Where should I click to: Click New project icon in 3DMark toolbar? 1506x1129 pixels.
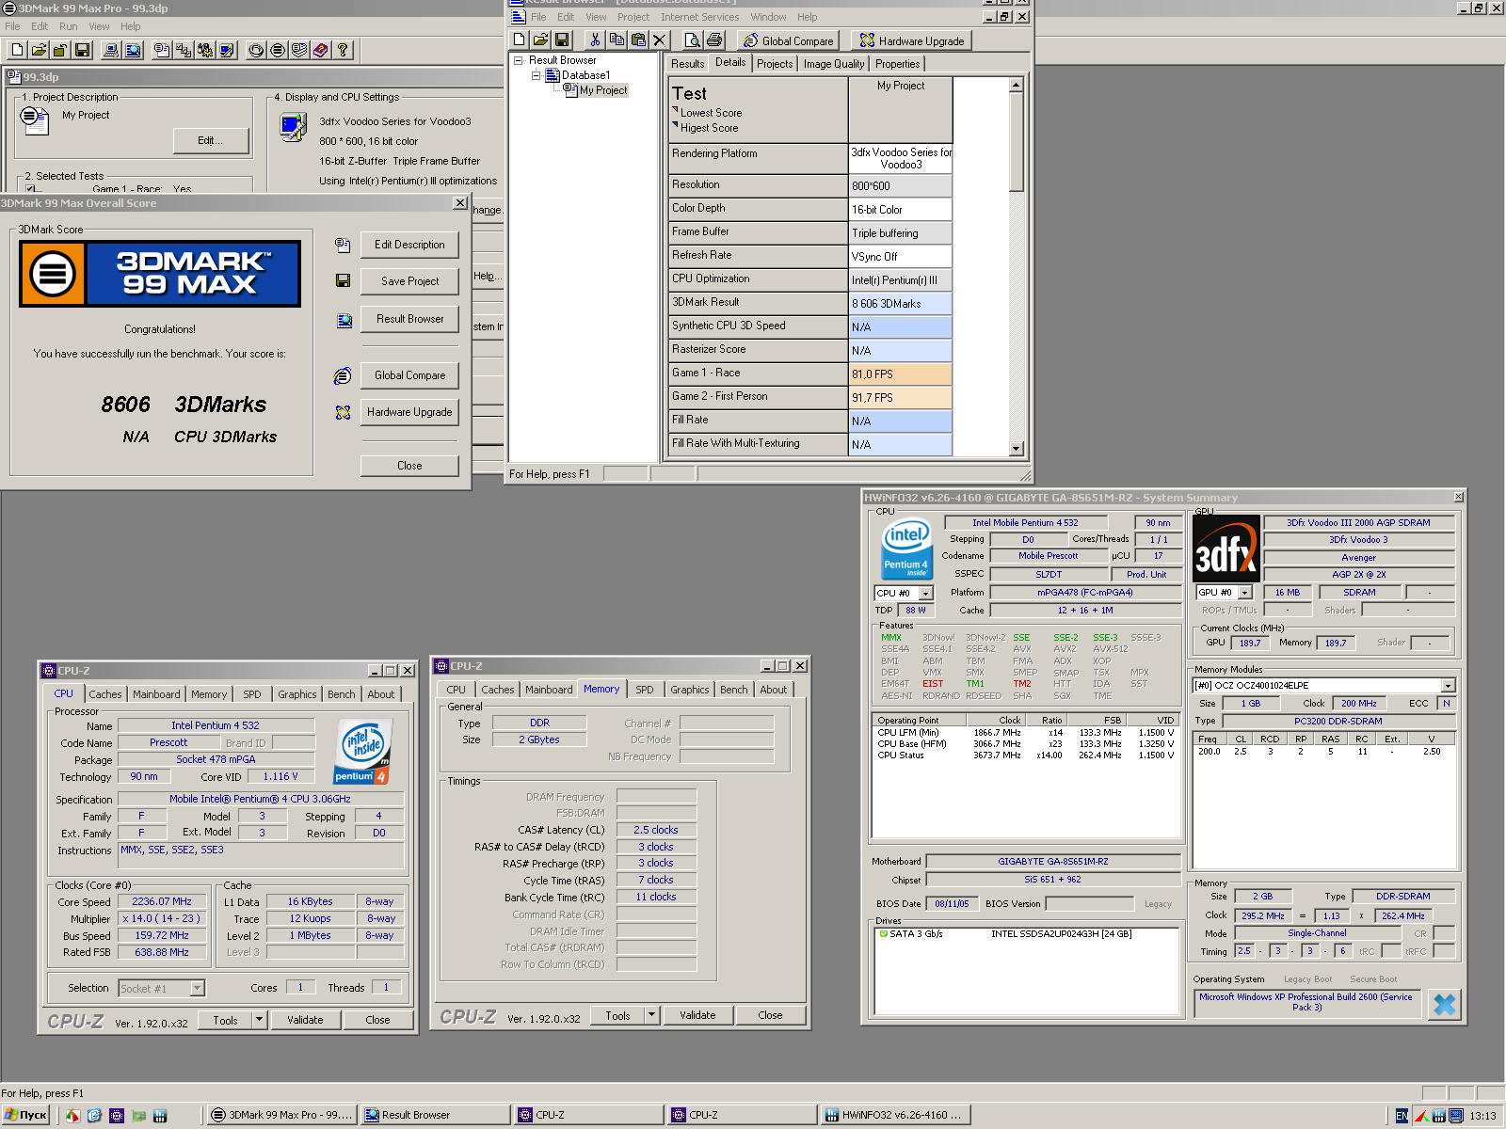click(17, 50)
